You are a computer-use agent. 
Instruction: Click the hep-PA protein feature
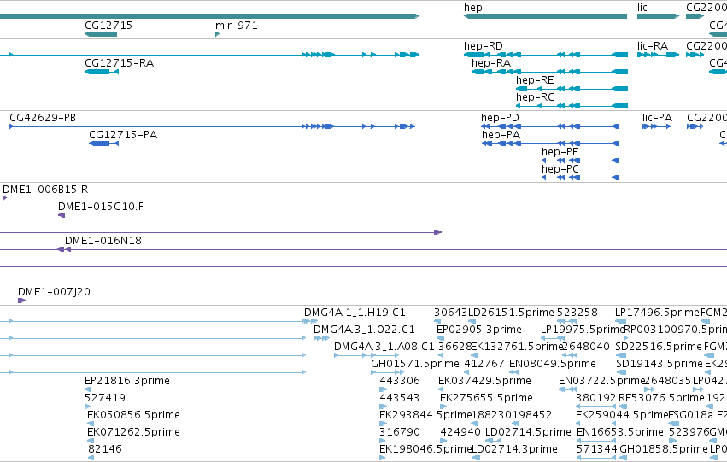point(550,143)
